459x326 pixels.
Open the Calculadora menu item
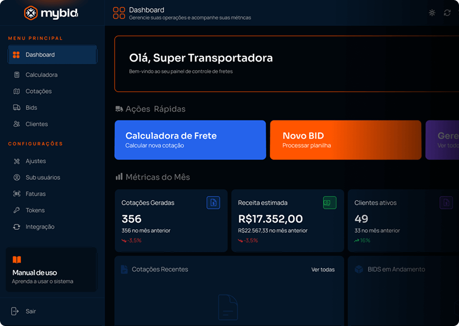[x=41, y=75]
